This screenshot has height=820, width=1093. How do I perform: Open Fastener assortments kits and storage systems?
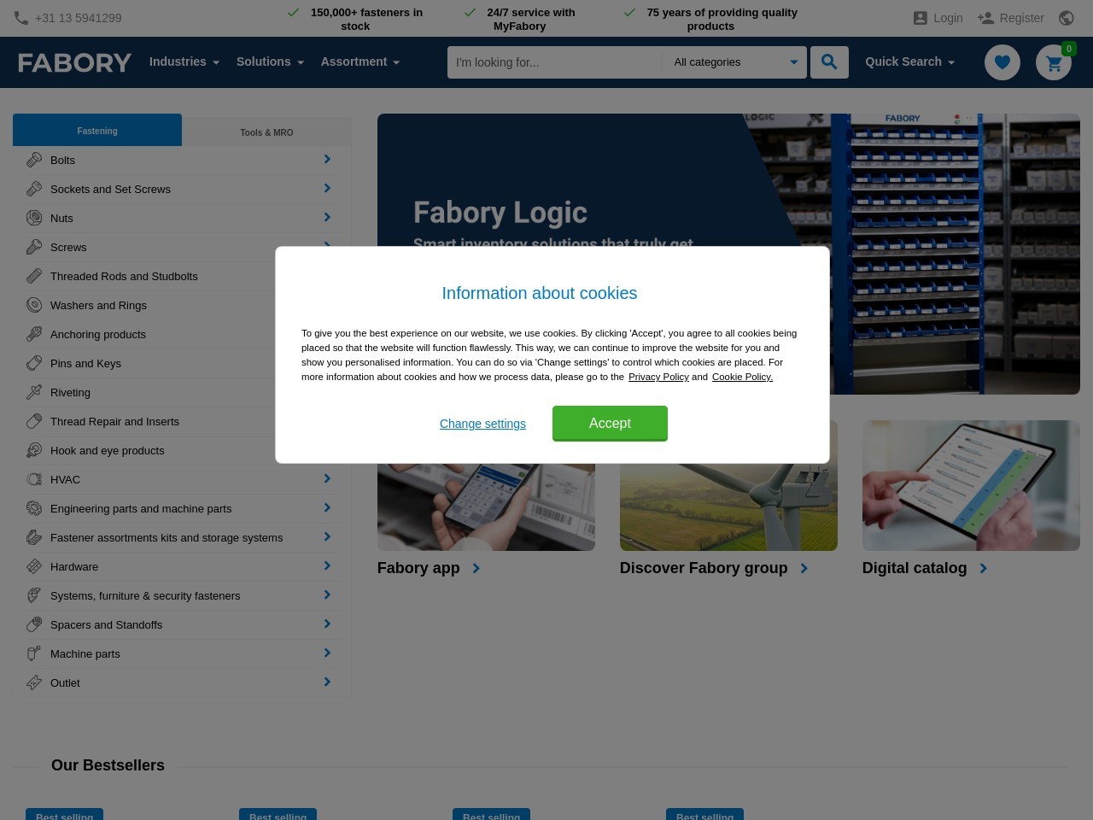pos(167,537)
